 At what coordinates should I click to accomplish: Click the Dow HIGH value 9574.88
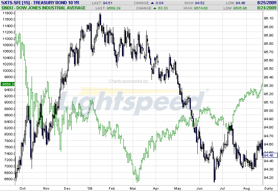pos(201,8)
